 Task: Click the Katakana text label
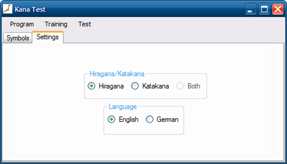(156, 86)
